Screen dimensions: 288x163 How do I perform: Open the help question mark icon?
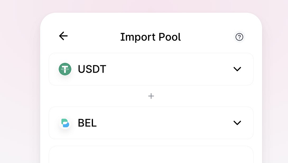tap(239, 37)
